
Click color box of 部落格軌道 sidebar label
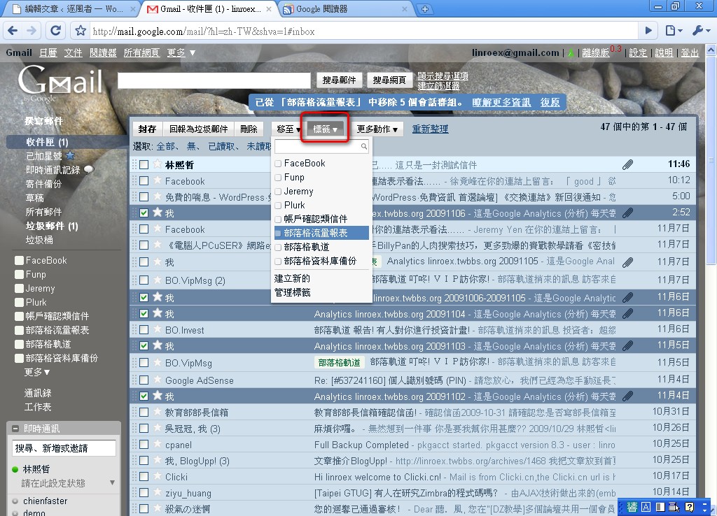(x=19, y=344)
